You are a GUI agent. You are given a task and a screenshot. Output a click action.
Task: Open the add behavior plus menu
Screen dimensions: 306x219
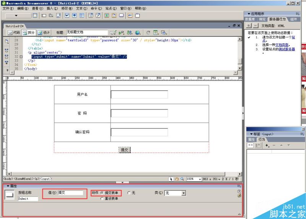click(x=267, y=145)
